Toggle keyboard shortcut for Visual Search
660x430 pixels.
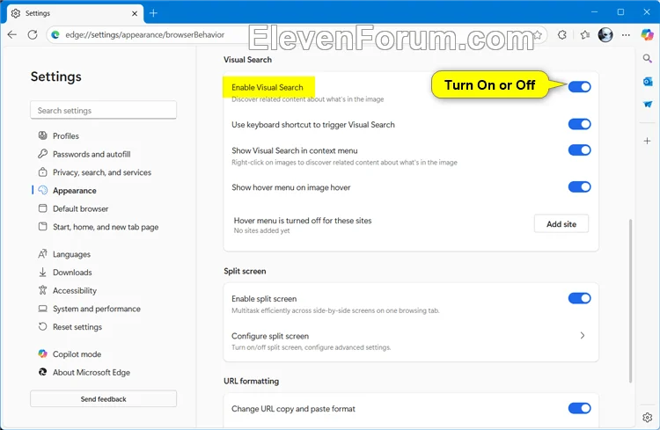coord(580,124)
